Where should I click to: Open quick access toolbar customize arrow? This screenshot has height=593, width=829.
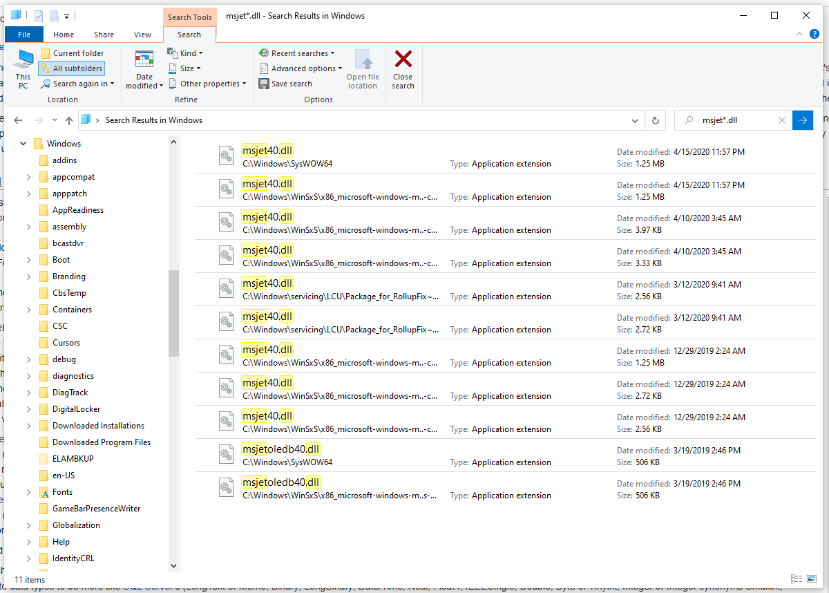point(66,16)
